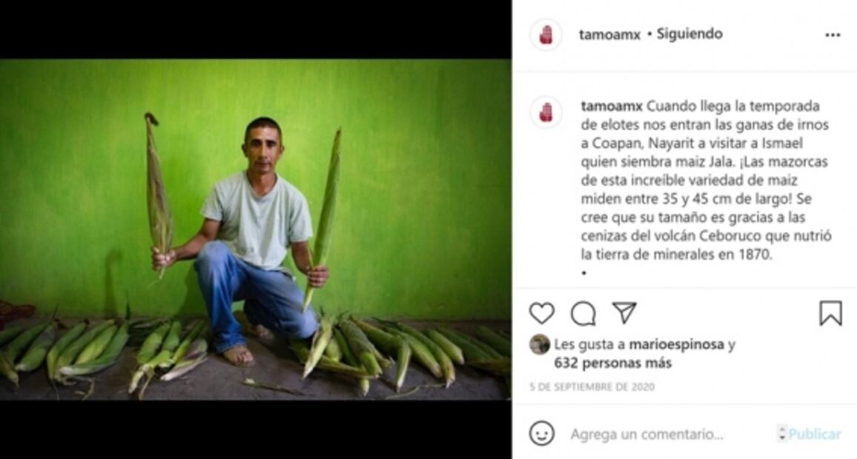Open the three-dot more options menu
Screen dimensions: 857x459
[x=833, y=35]
